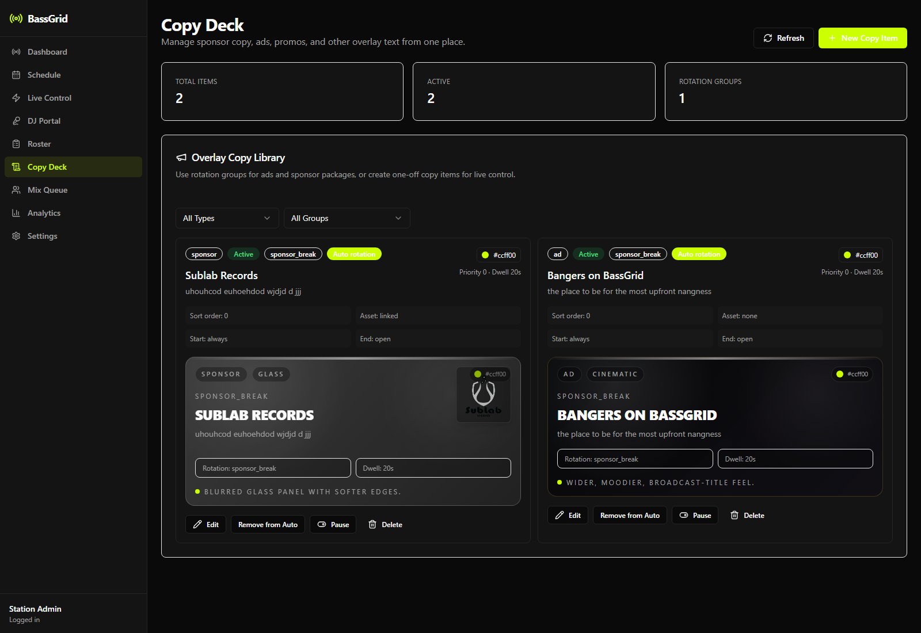This screenshot has width=921, height=633.
Task: Click Auto rotation badge on Bangers on BassGrid
Action: 699,254
